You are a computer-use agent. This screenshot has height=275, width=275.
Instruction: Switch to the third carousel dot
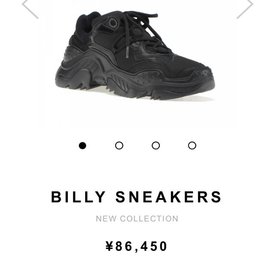[x=156, y=146]
